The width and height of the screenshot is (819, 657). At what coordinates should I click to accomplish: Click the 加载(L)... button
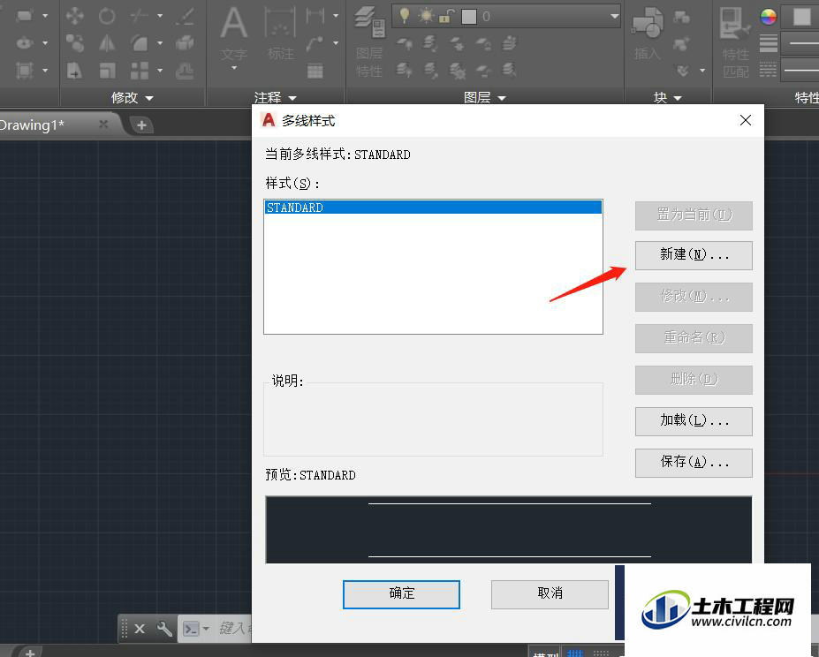point(694,421)
